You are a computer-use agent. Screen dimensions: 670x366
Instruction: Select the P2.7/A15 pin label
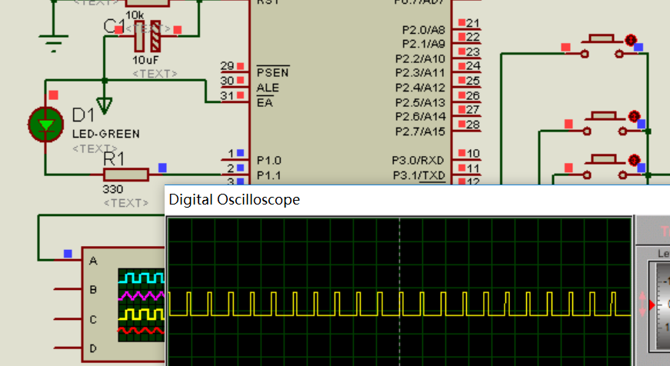pyautogui.click(x=420, y=131)
